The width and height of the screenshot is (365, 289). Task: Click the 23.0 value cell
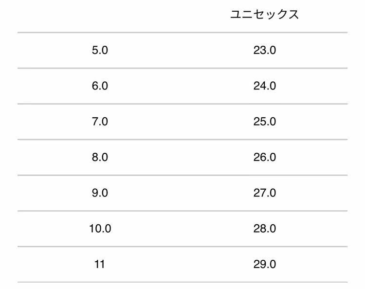(264, 50)
